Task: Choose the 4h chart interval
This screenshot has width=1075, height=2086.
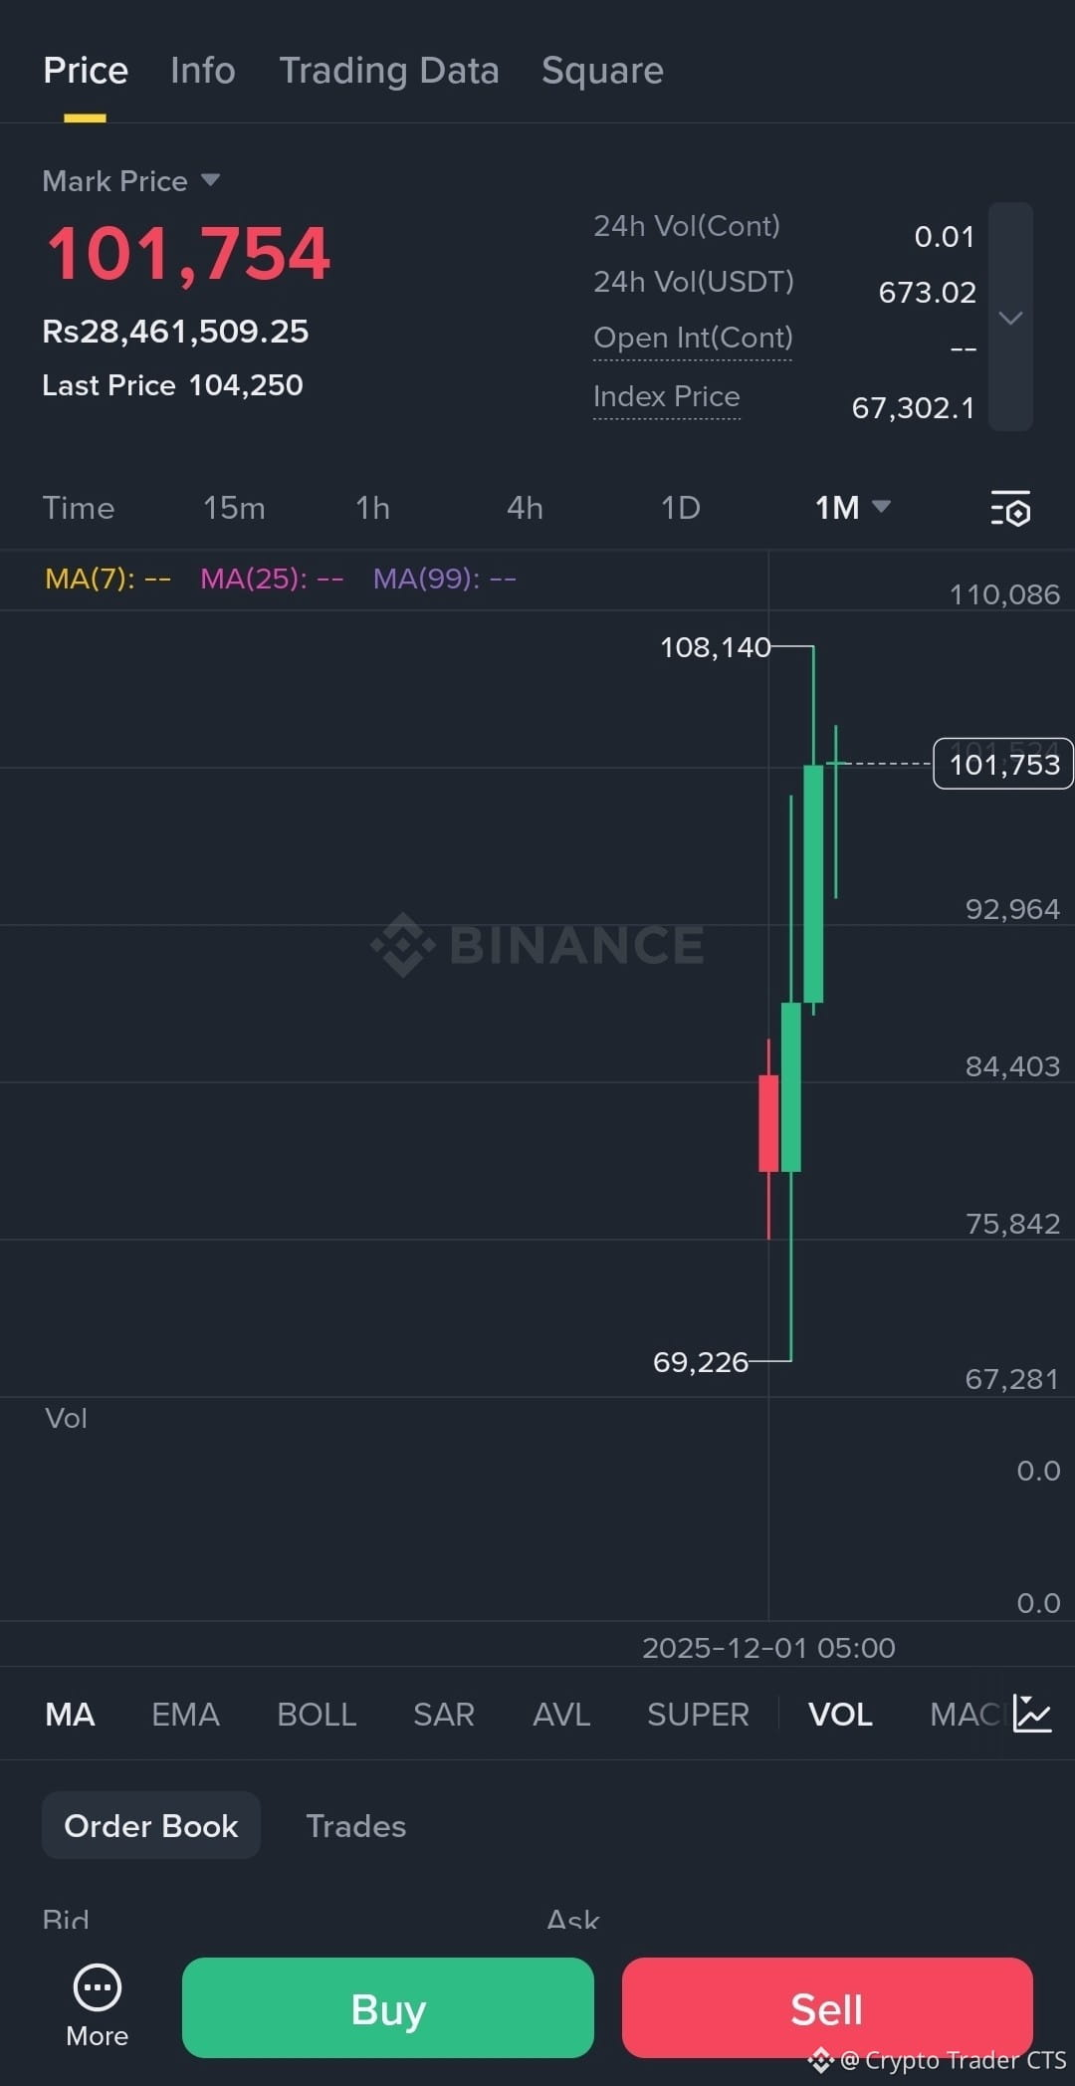Action: tap(525, 508)
